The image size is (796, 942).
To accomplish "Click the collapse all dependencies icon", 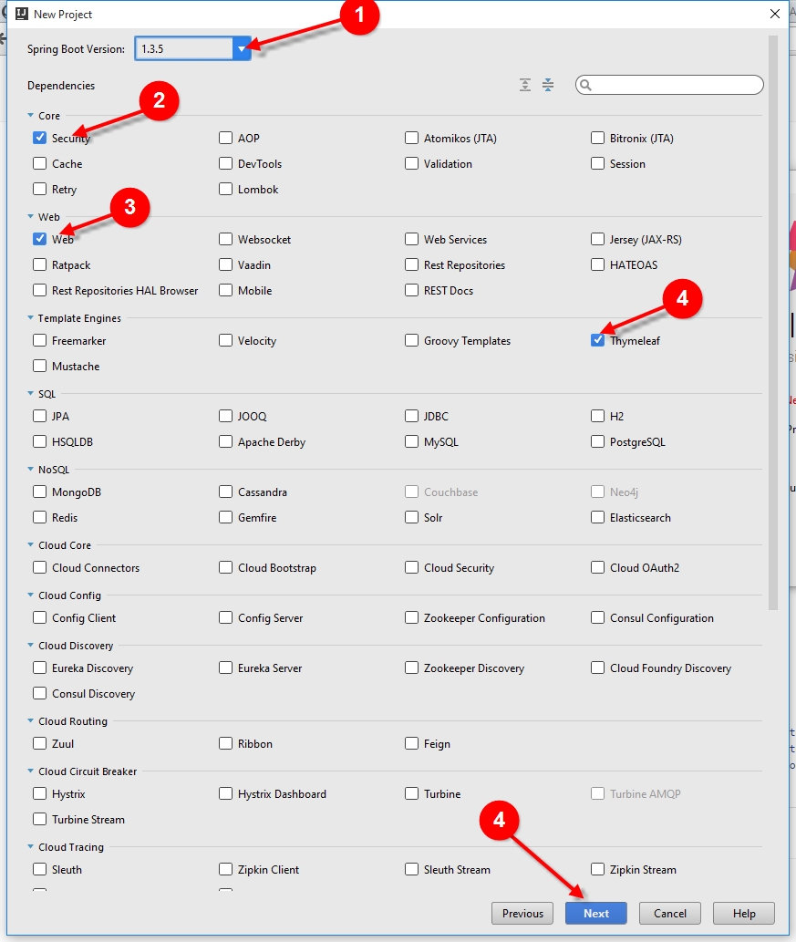I will coord(548,84).
